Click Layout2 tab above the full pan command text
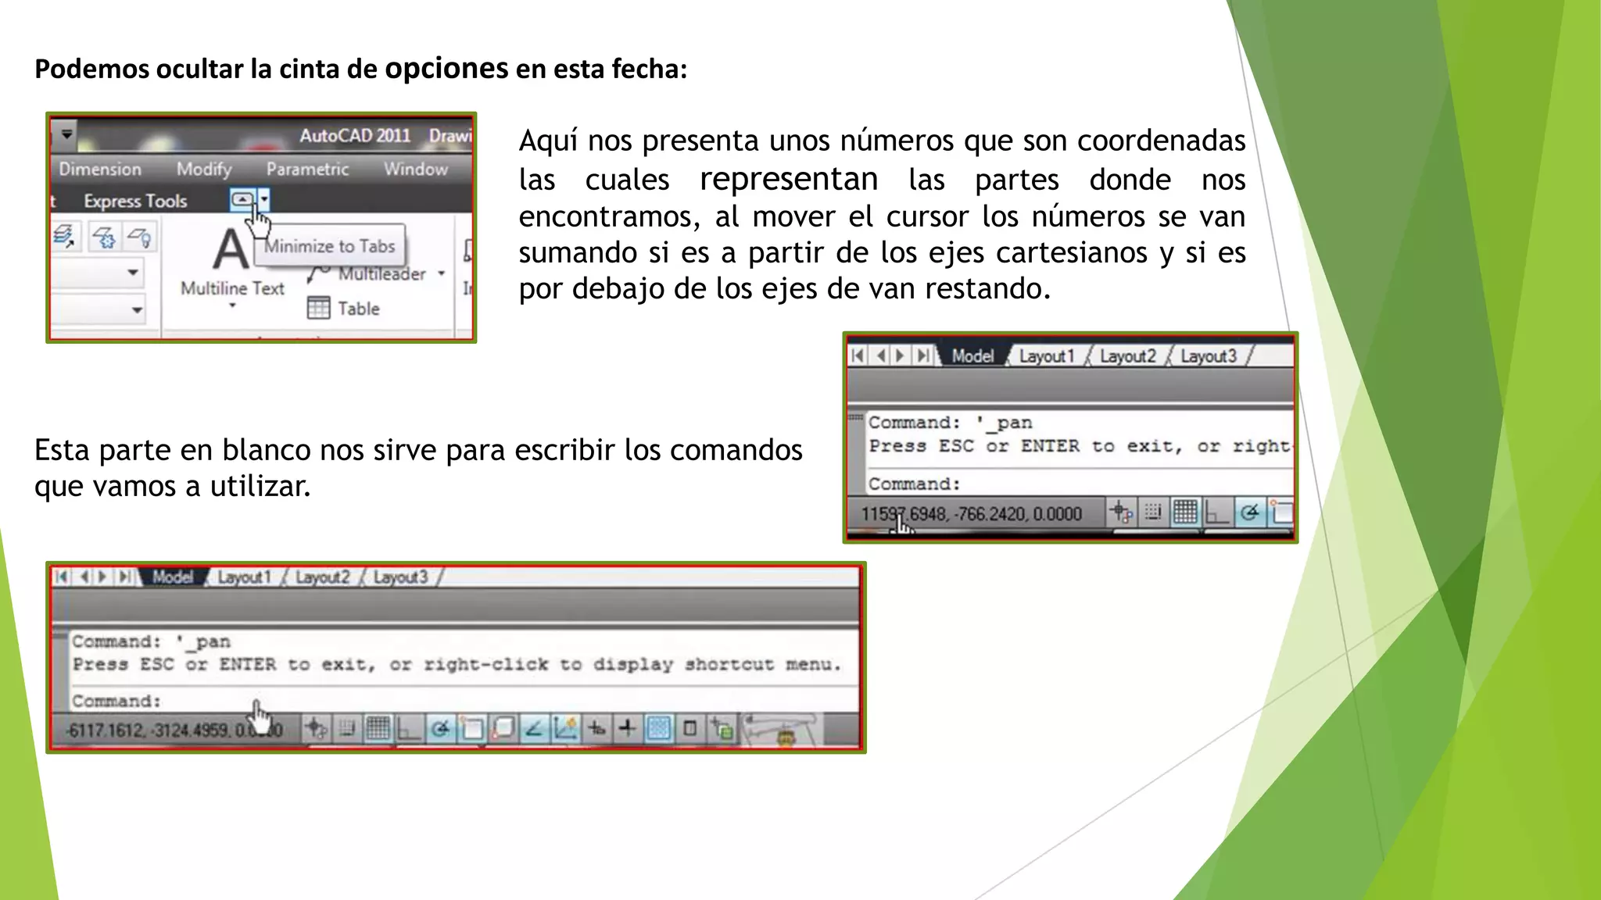Viewport: 1601px width, 900px height. pyautogui.click(x=323, y=577)
